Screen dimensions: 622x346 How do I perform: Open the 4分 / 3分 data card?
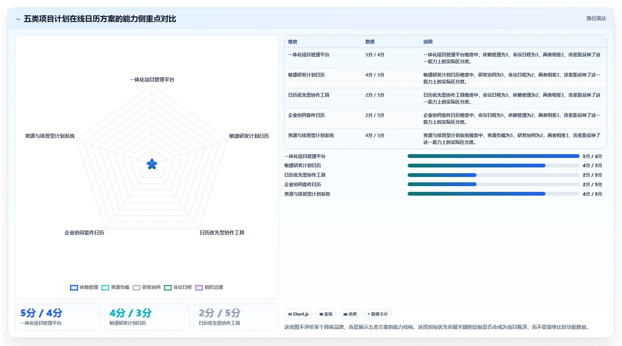coord(147,317)
